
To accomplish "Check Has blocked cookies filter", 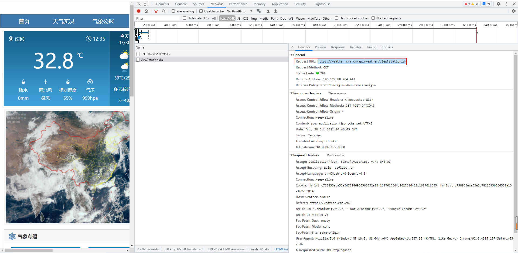I will pyautogui.click(x=336, y=18).
